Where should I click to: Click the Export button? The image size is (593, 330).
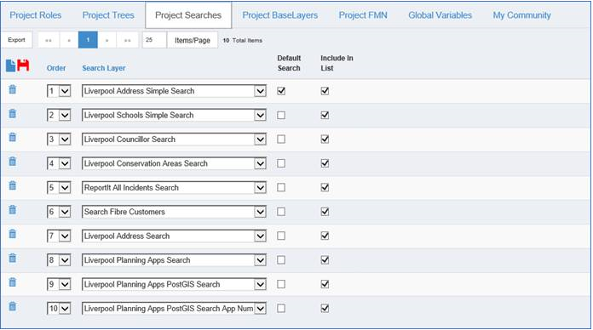(x=16, y=40)
